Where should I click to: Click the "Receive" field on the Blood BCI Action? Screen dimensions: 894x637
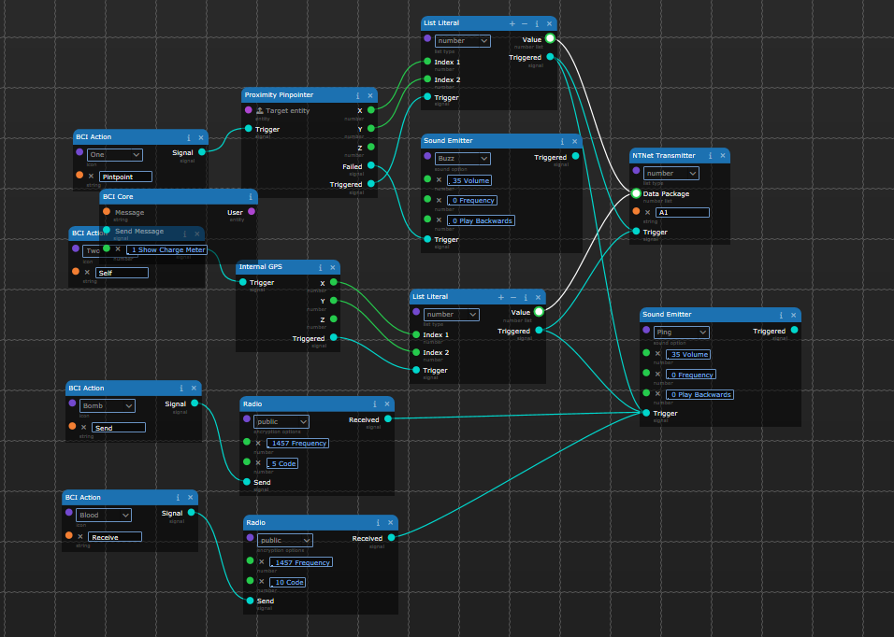pos(114,535)
